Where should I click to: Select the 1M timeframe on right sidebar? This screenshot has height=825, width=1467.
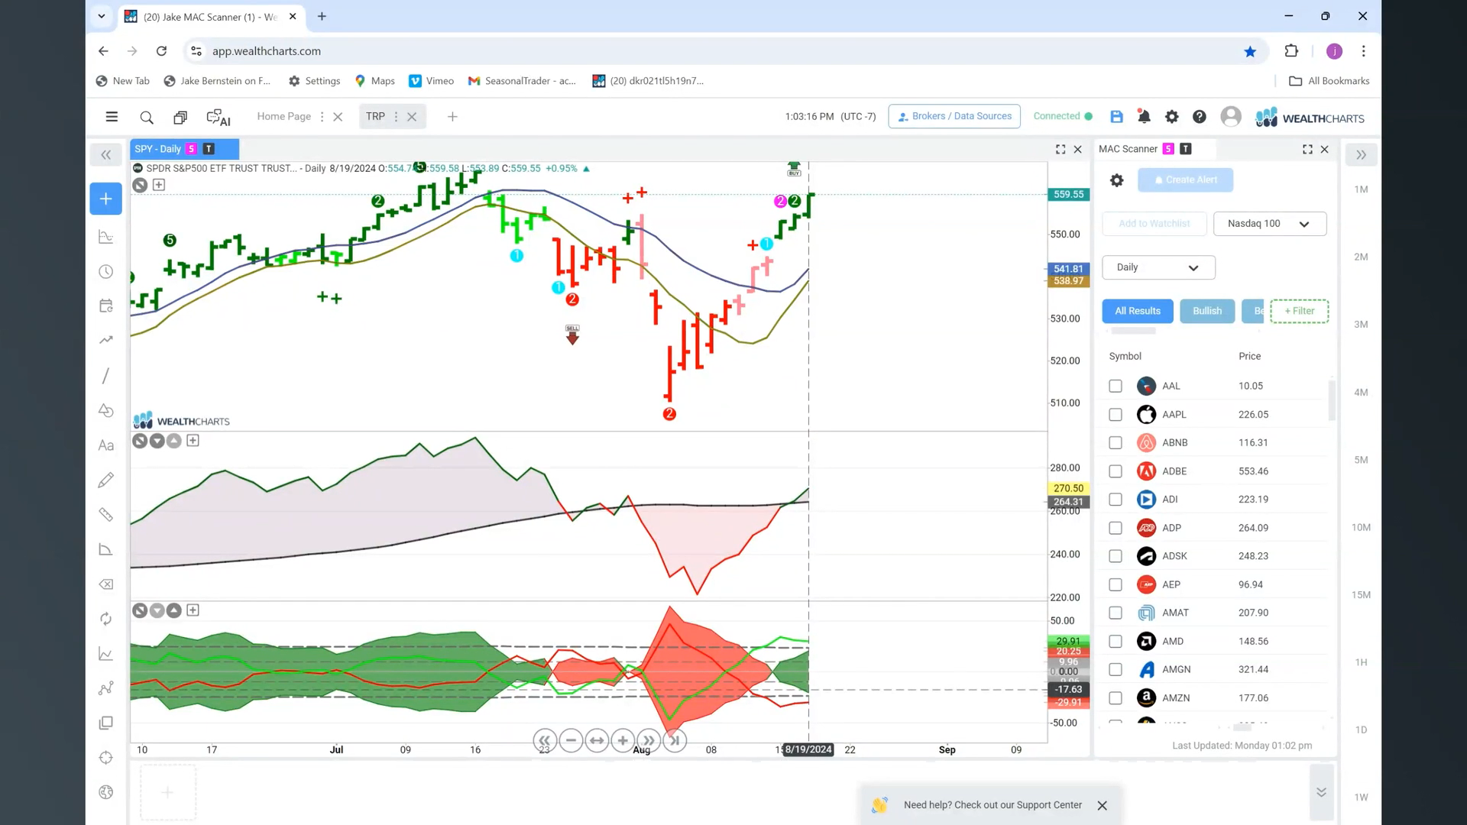click(x=1361, y=189)
